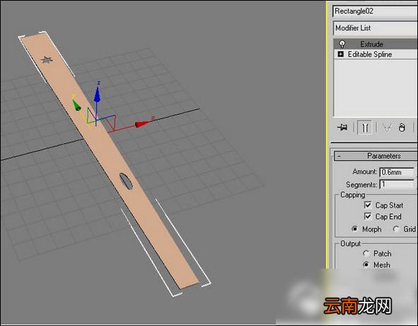Toggle the Cap End checkbox

tap(368, 216)
